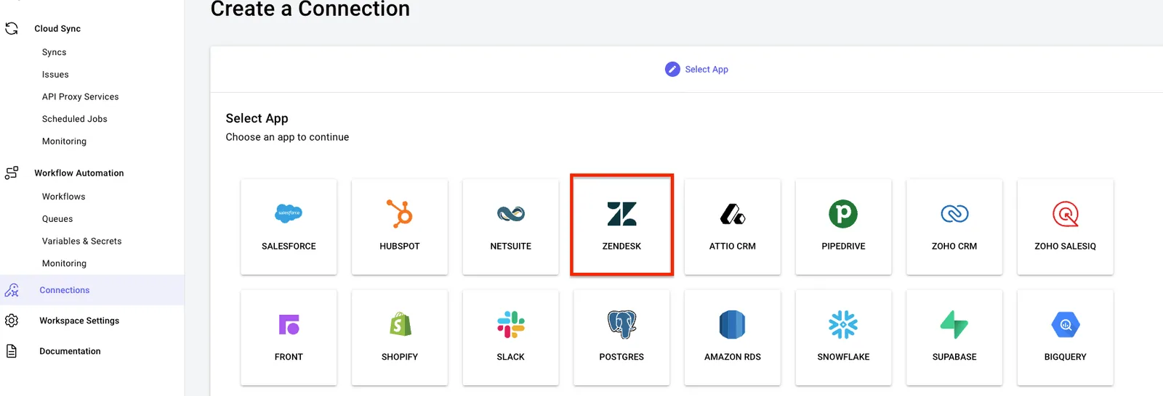Viewport: 1163px width, 396px height.
Task: Choose the Front purple logo icon
Action: click(289, 324)
